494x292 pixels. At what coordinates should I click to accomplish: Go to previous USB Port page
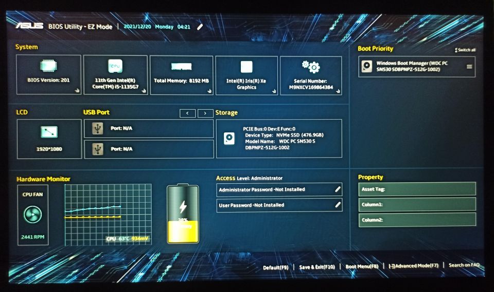[187, 113]
